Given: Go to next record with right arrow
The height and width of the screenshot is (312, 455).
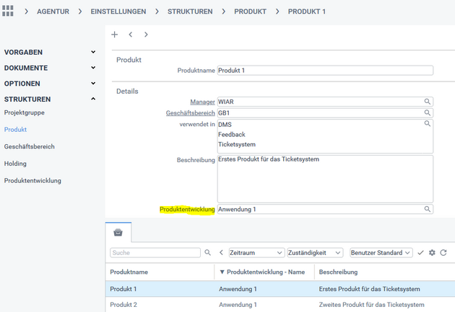Looking at the screenshot, I should pos(146,35).
